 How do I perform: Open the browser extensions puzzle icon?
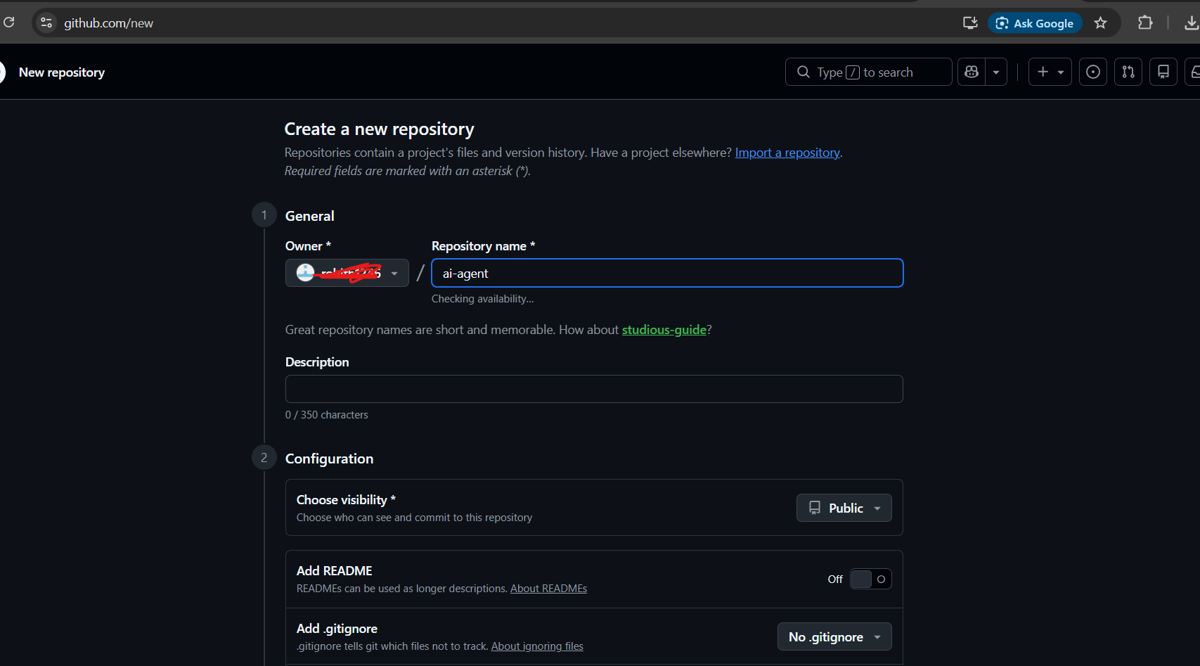1145,23
